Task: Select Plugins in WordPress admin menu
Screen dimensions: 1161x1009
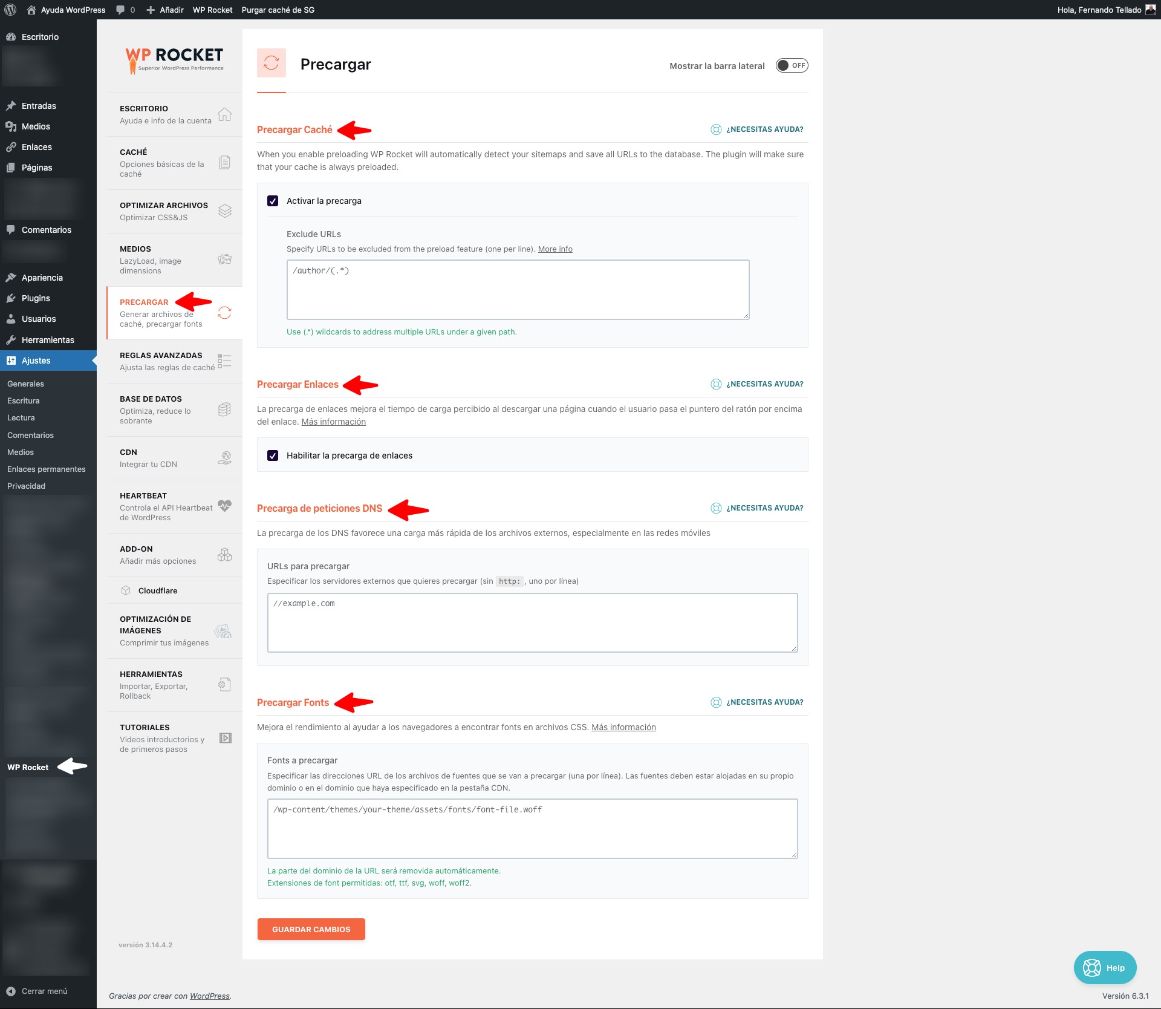Action: 36,298
